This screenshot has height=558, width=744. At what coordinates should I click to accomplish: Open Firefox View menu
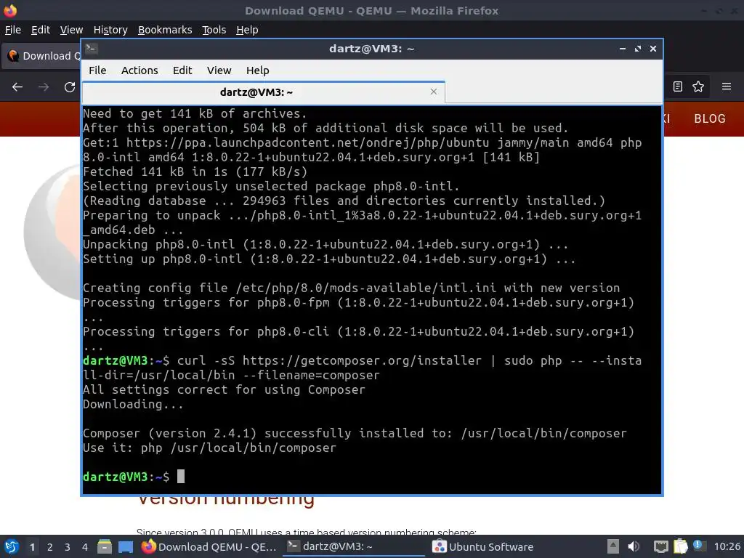click(x=71, y=30)
